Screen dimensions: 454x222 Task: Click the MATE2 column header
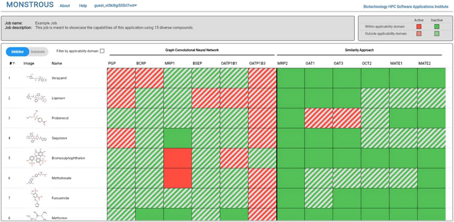tap(424, 63)
